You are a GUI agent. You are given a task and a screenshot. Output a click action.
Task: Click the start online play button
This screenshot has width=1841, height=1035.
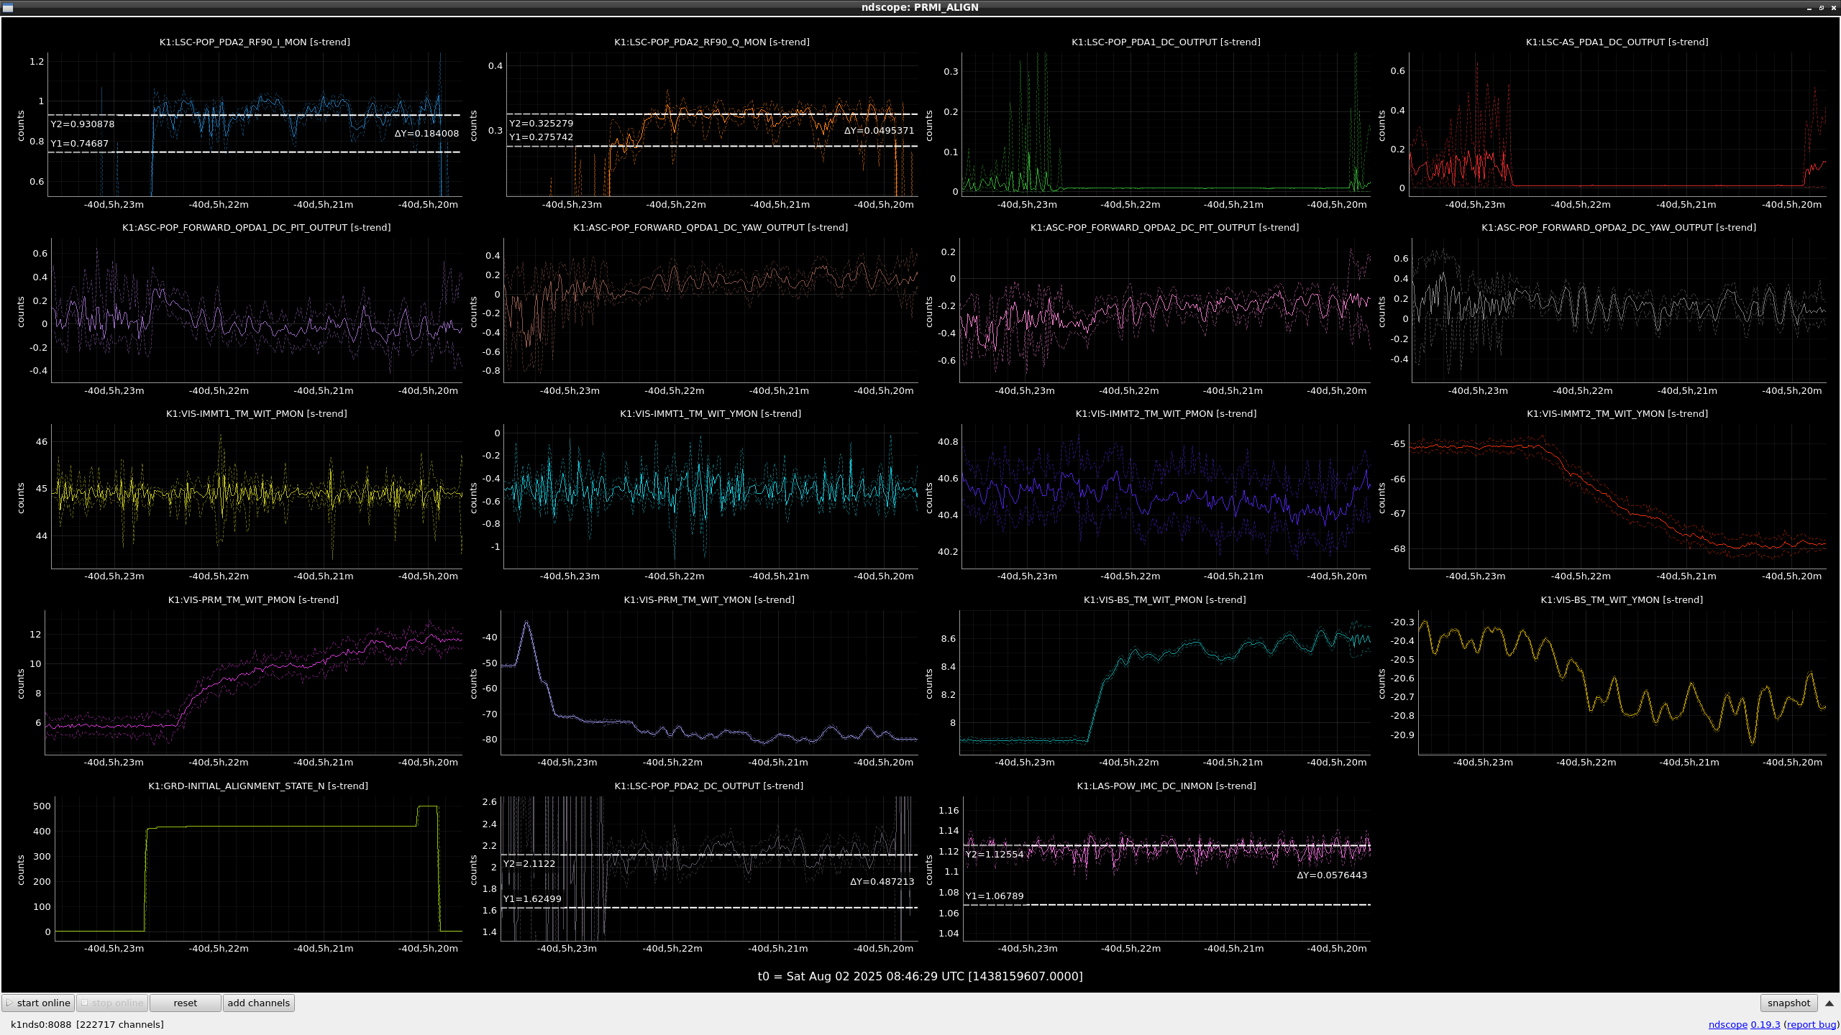point(37,1003)
